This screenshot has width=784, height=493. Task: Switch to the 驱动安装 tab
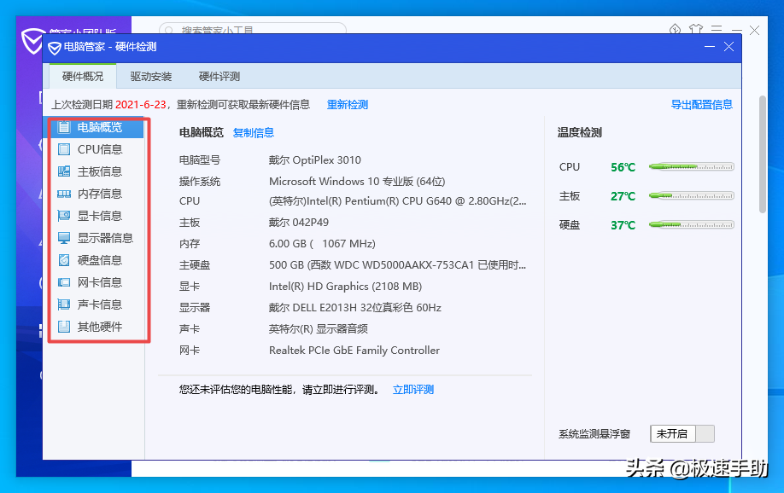150,76
